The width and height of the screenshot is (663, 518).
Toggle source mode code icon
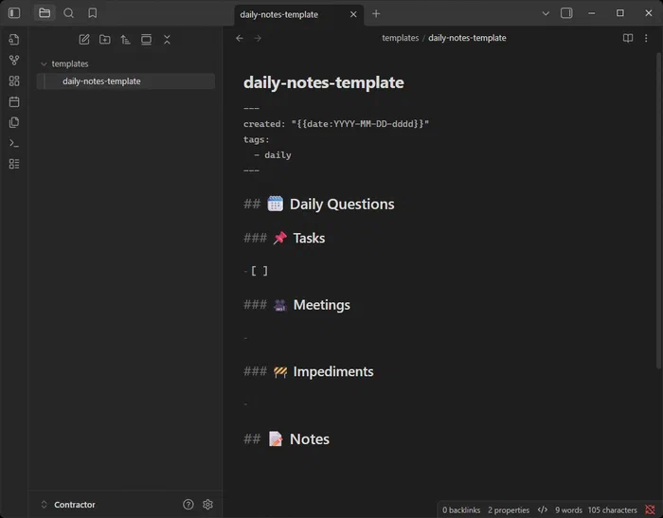tap(543, 510)
